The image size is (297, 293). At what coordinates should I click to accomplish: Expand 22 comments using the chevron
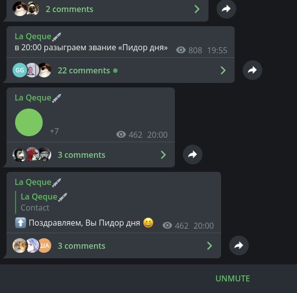pyautogui.click(x=223, y=70)
